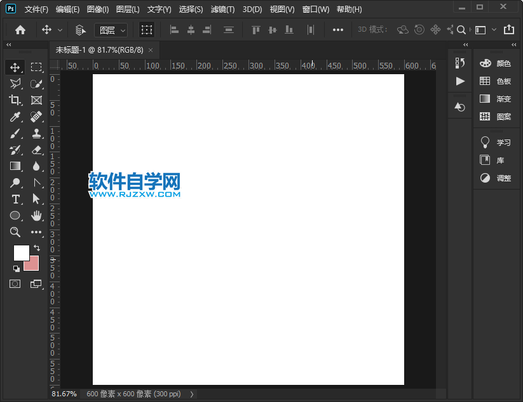Toggle auto-select in the options bar
523x402 pixels.
click(x=80, y=29)
